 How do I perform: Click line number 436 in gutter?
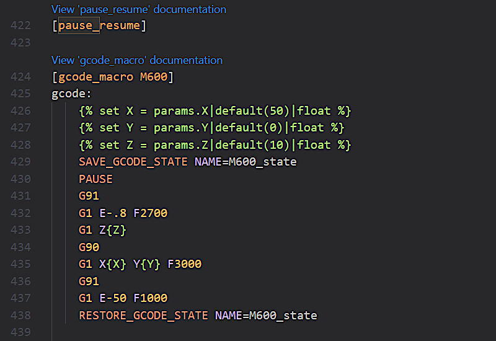20,281
